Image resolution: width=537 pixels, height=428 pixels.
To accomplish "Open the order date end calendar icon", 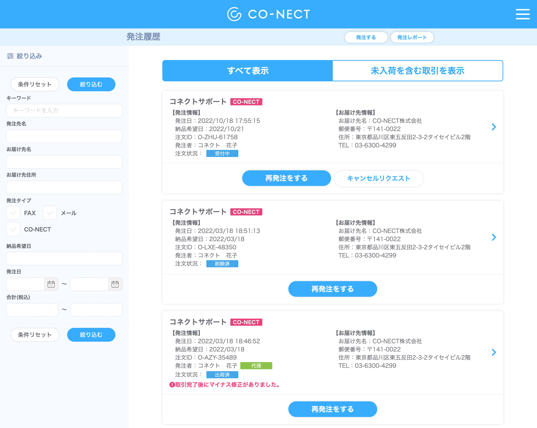I will [115, 284].
